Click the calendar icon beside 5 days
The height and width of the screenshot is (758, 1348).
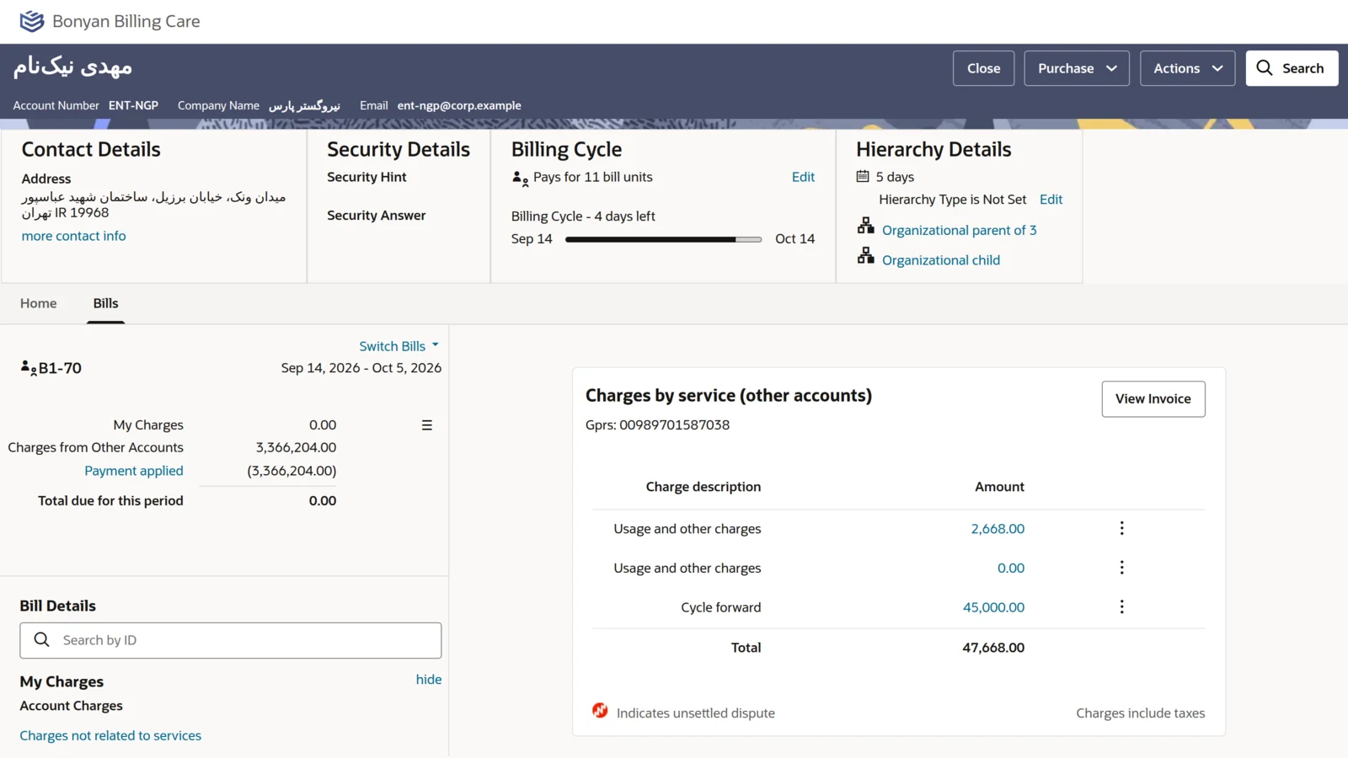[x=863, y=177]
